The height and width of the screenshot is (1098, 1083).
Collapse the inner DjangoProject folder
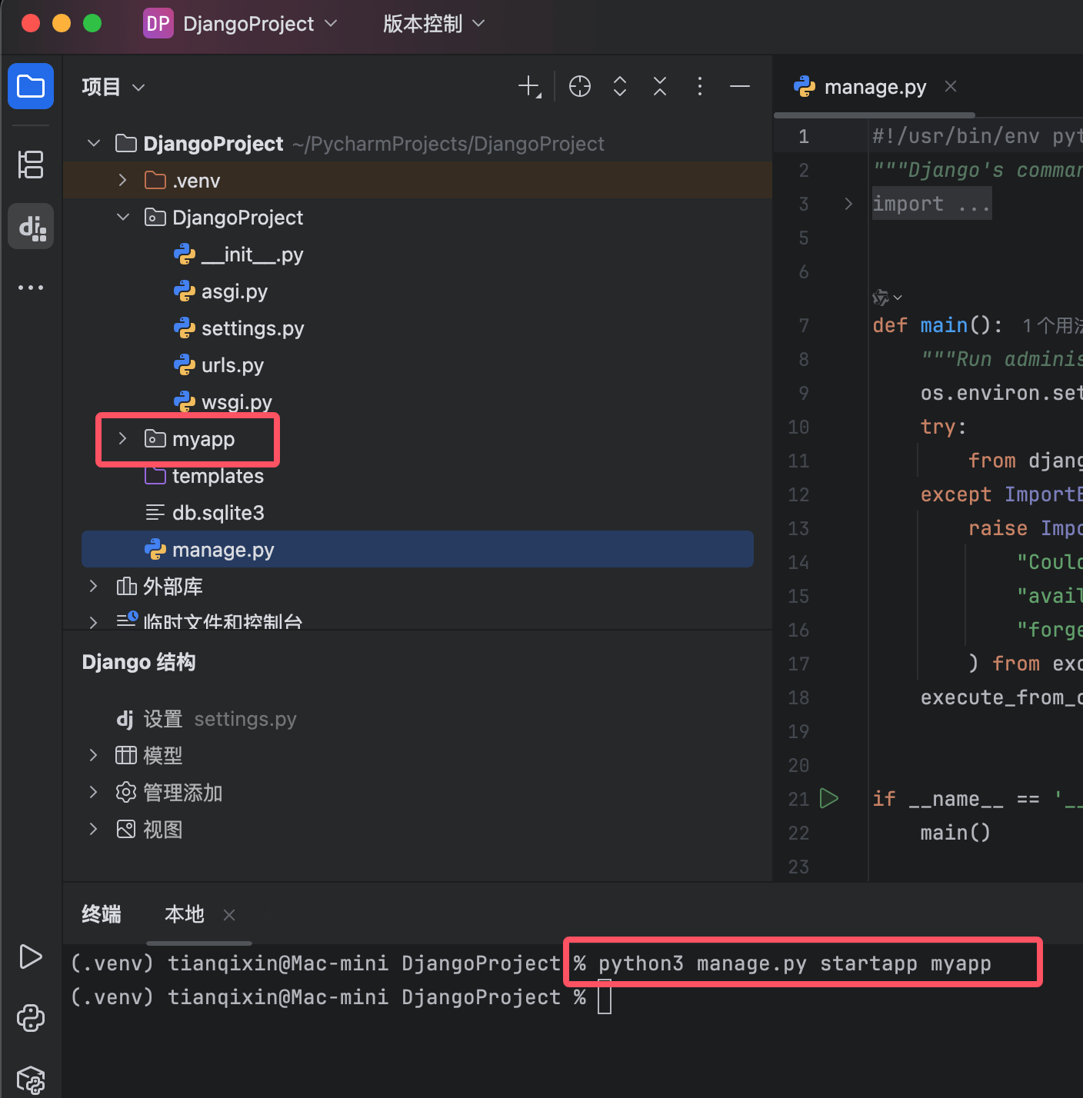[x=122, y=217]
